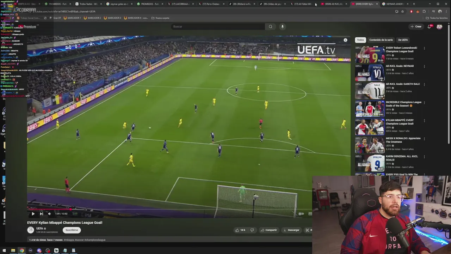
Task: Bookmark this page with the star icon
Action: point(403,11)
